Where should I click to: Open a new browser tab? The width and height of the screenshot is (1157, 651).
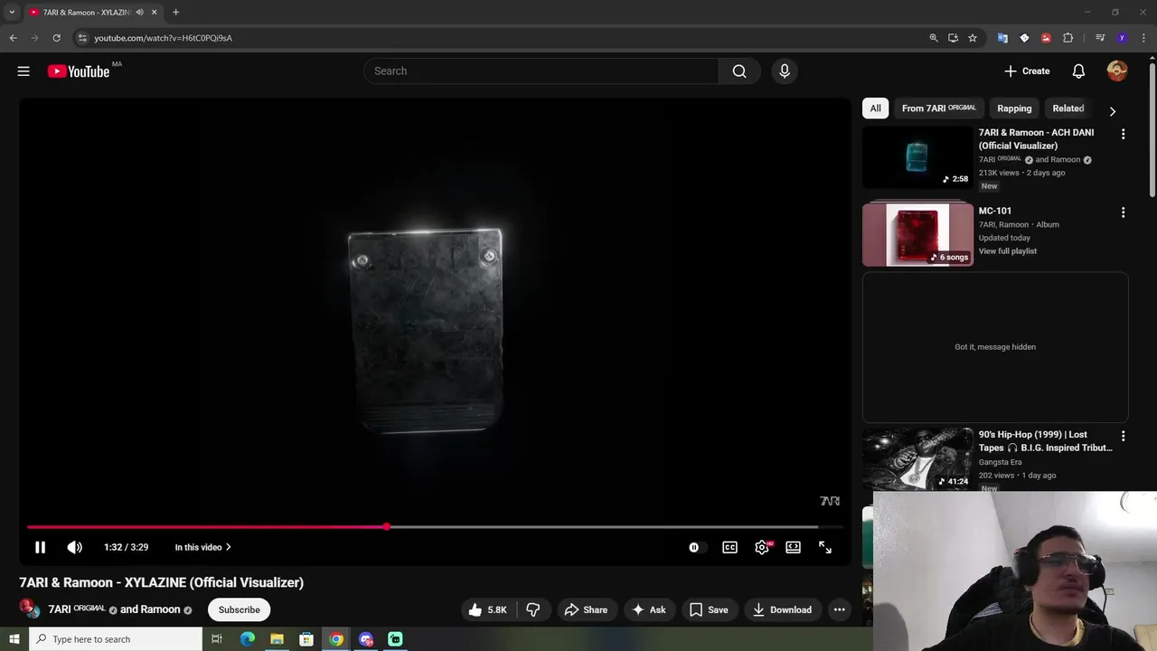click(175, 12)
